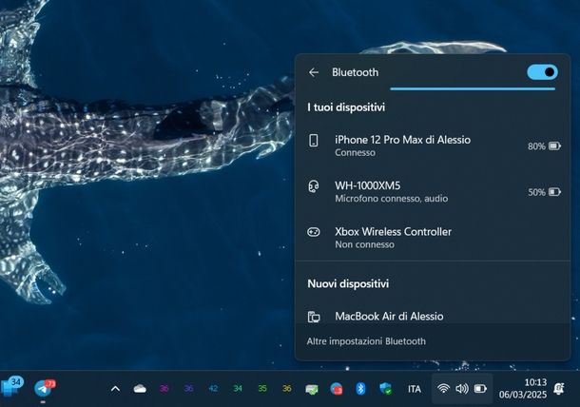
Task: Click the red-badged round tray icon
Action: (336, 389)
